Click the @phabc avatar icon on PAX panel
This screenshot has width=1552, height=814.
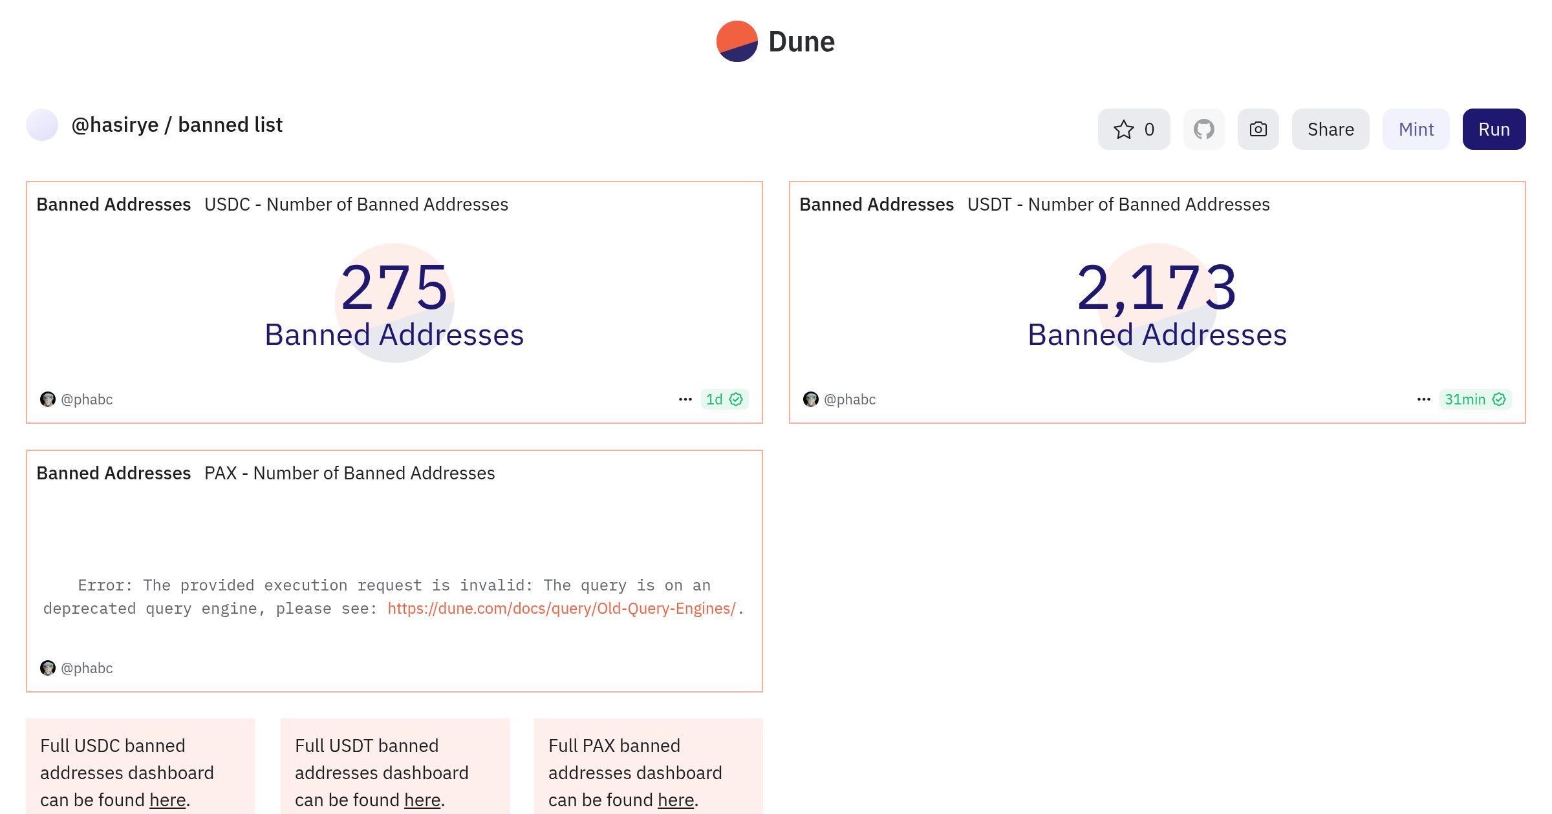pos(47,667)
